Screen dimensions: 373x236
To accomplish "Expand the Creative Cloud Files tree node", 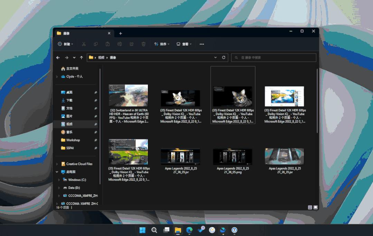I will click(57, 164).
